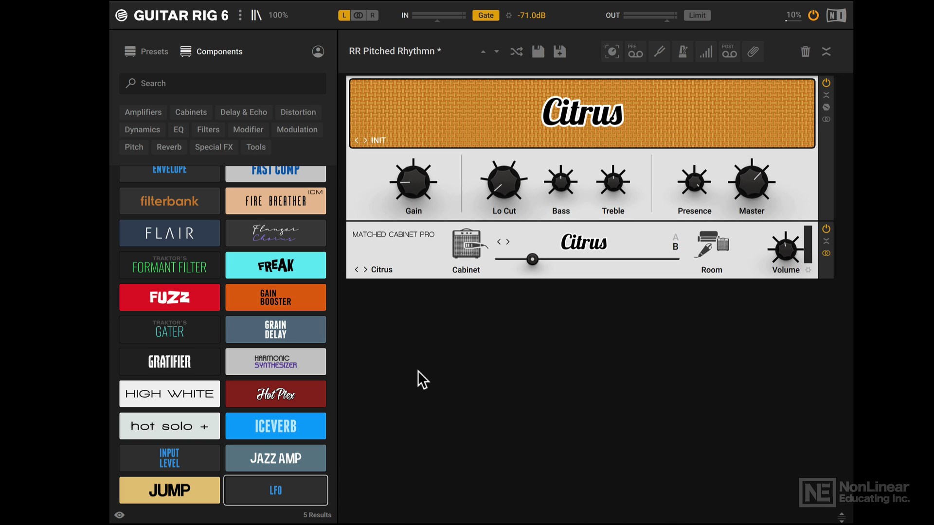The height and width of the screenshot is (525, 934).
Task: Toggle the sidebar eye visibility icon
Action: 120,515
